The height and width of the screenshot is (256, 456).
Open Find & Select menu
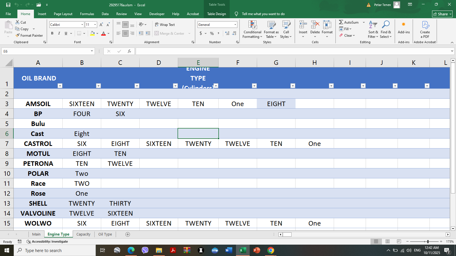click(x=386, y=30)
